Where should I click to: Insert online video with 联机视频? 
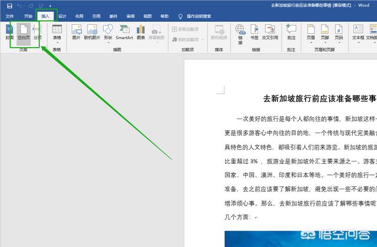(219, 32)
